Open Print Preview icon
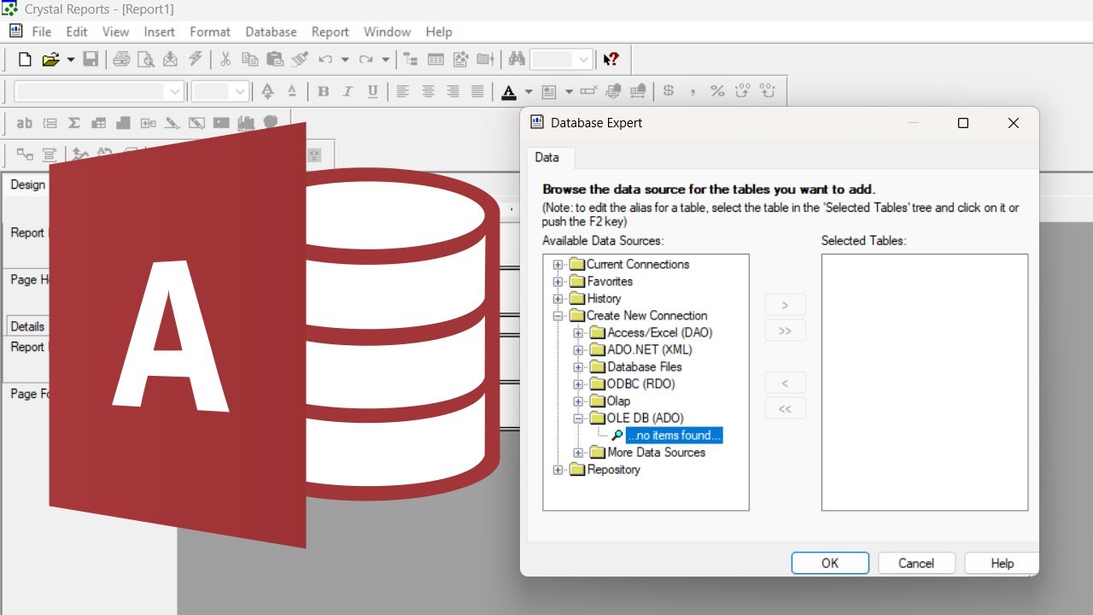 (146, 59)
